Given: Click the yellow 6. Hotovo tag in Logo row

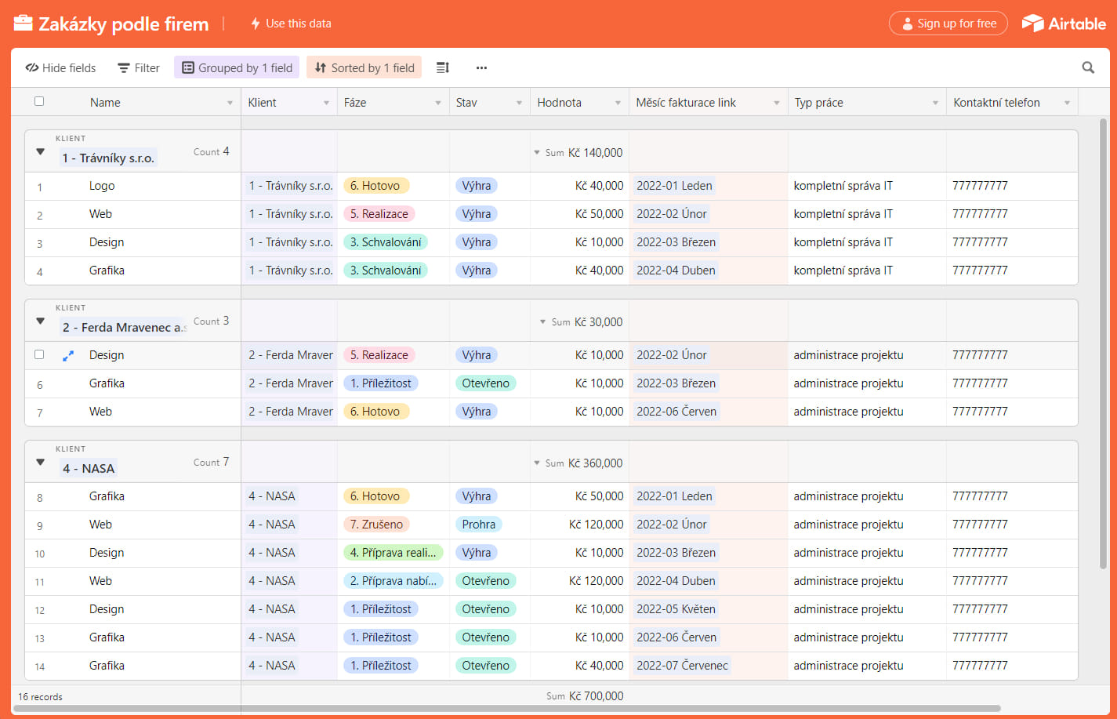Looking at the screenshot, I should 375,186.
